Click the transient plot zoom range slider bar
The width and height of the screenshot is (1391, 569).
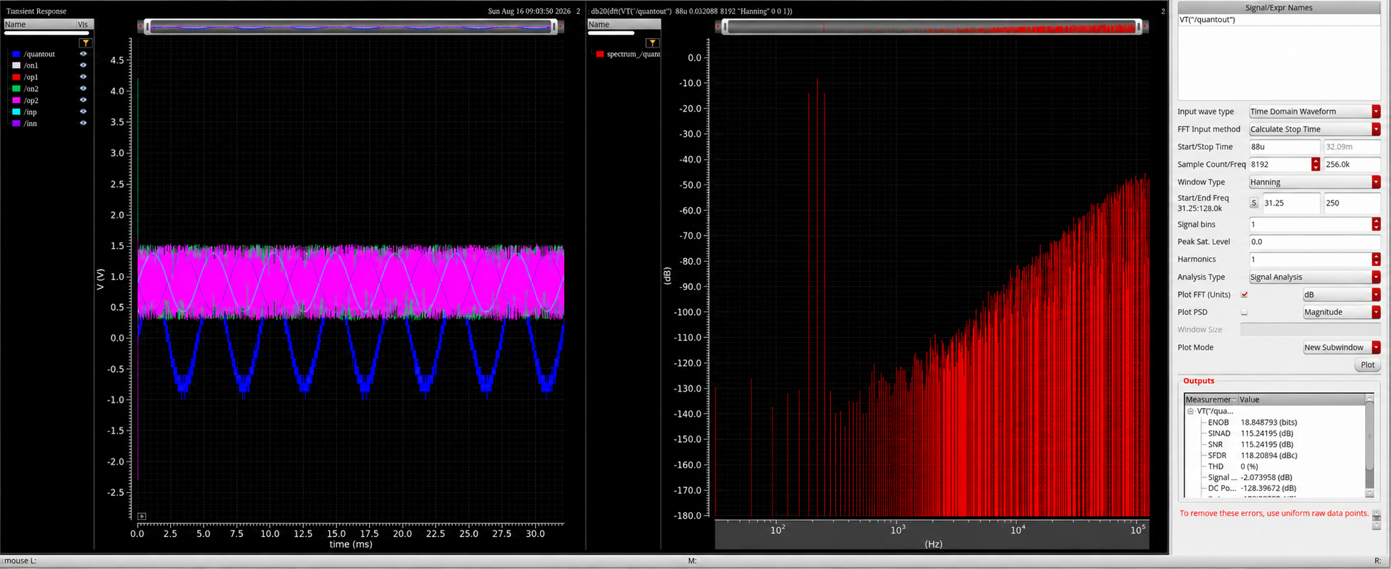pyautogui.click(x=351, y=27)
